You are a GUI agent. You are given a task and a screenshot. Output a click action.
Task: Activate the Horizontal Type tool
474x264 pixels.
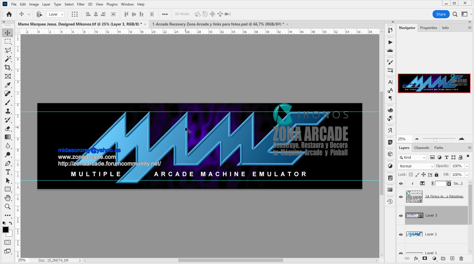point(8,172)
